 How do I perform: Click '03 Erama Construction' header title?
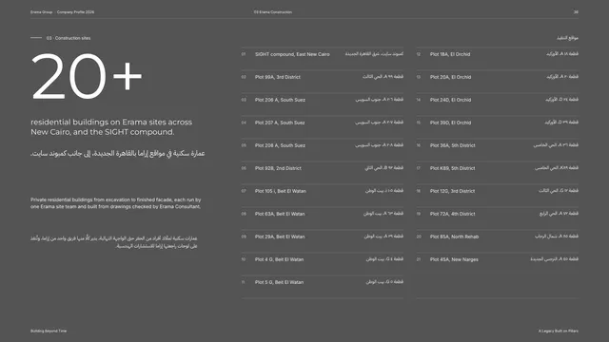(x=273, y=12)
